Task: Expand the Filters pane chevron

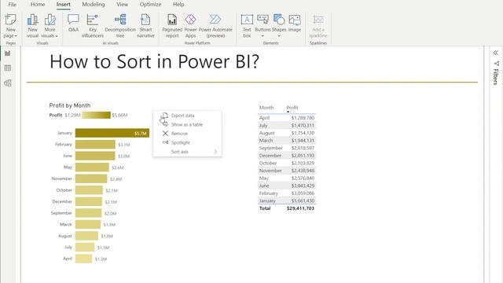Action: (496, 53)
